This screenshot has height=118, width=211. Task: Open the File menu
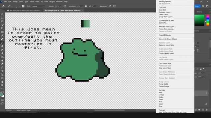[x=6, y=2]
